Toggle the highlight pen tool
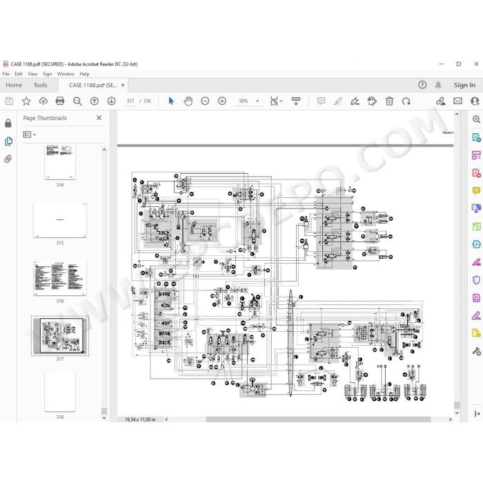483x483 pixels. (x=338, y=101)
